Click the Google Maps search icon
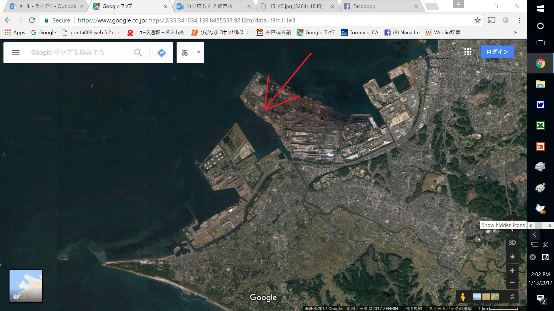The width and height of the screenshot is (554, 311). pos(138,52)
